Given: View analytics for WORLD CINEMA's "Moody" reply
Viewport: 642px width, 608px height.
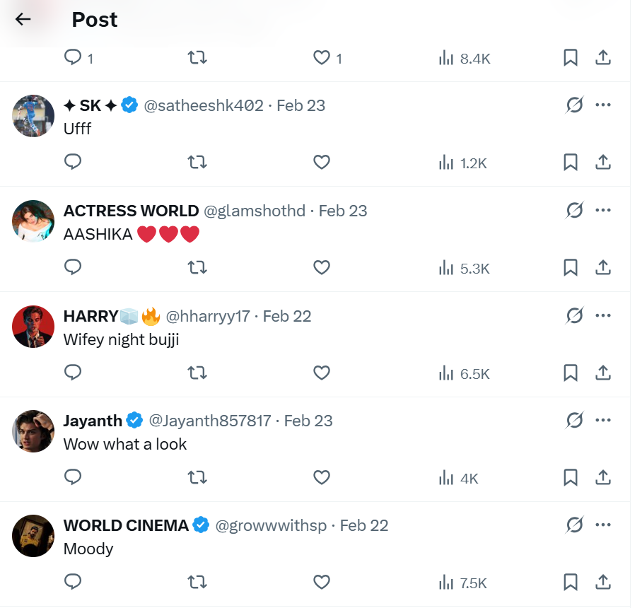Looking at the screenshot, I should pos(463,583).
